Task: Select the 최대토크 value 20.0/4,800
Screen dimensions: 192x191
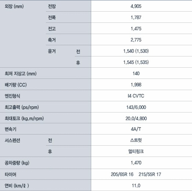Action: point(136,119)
